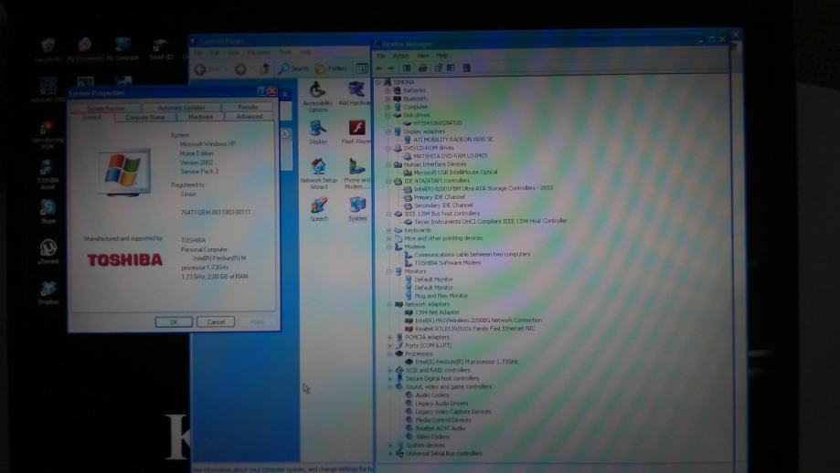840x473 pixels.
Task: Click the System Properties help question-mark button
Action: [261, 91]
